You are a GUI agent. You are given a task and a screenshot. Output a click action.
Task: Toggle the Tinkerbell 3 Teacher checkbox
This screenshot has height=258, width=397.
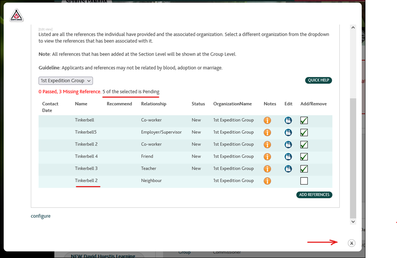(x=304, y=169)
